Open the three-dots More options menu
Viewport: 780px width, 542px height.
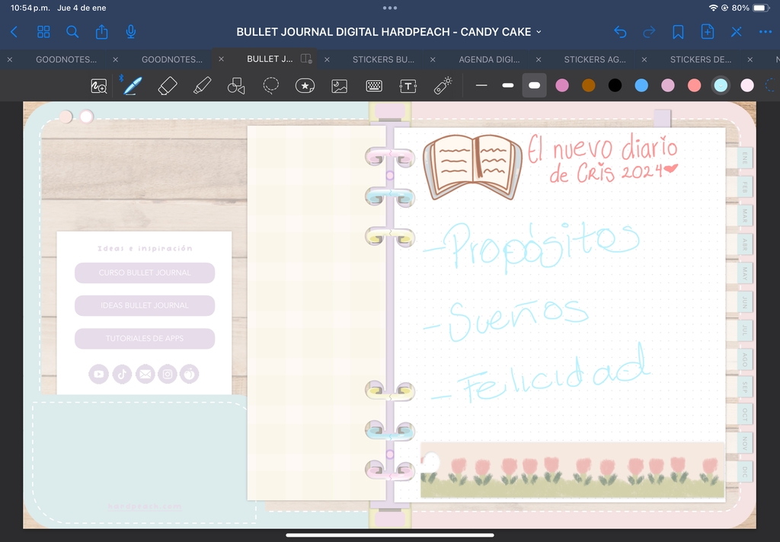click(x=765, y=32)
